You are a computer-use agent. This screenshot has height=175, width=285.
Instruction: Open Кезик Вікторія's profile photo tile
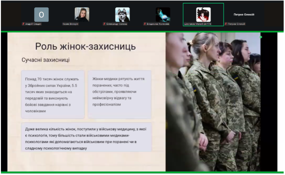(x=82, y=15)
